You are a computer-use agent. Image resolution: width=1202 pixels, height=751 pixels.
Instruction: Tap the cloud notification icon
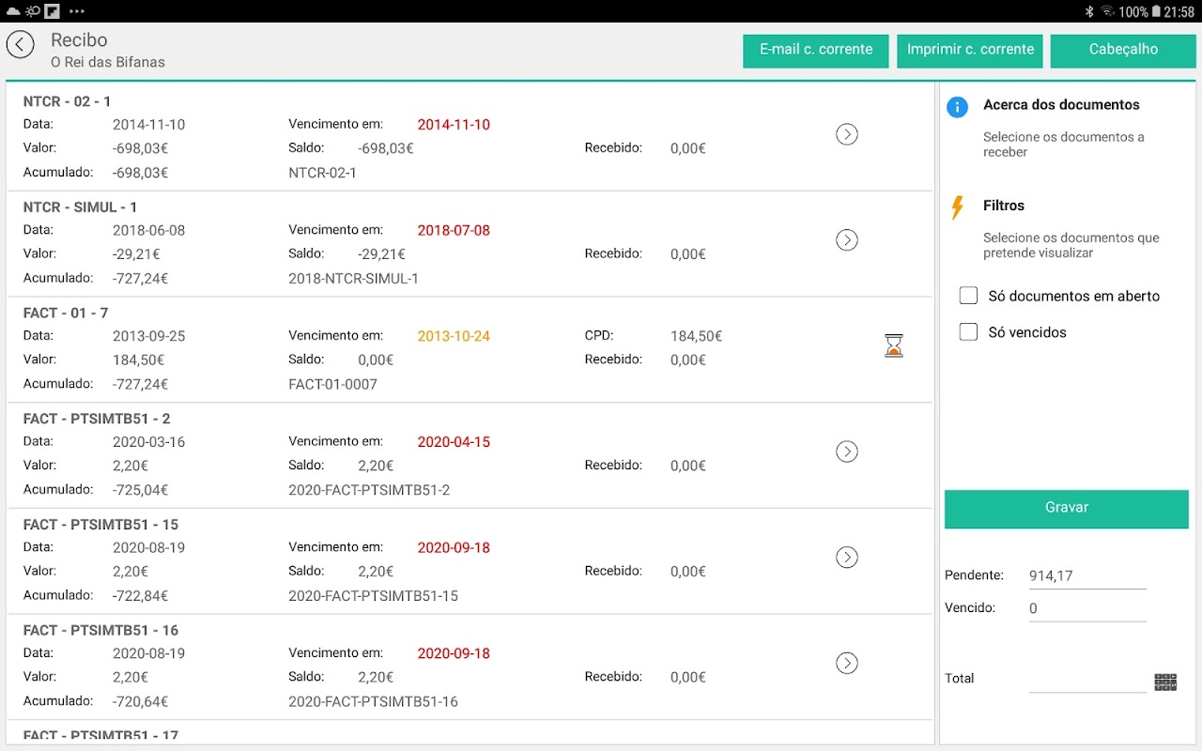13,11
